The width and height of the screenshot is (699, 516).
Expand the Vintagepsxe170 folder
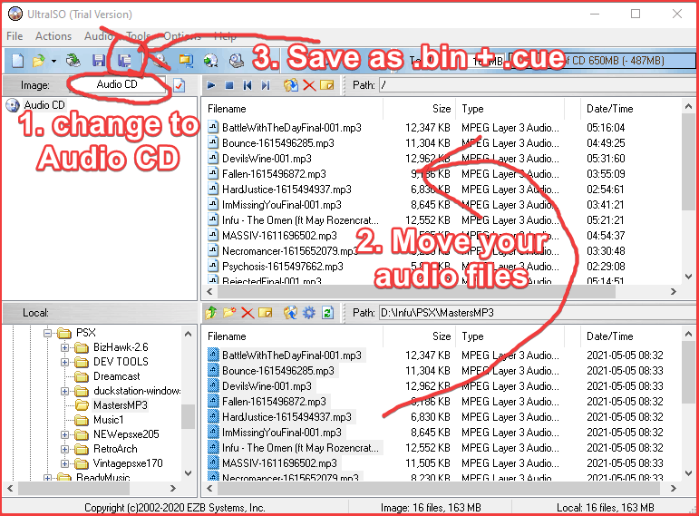tap(64, 463)
